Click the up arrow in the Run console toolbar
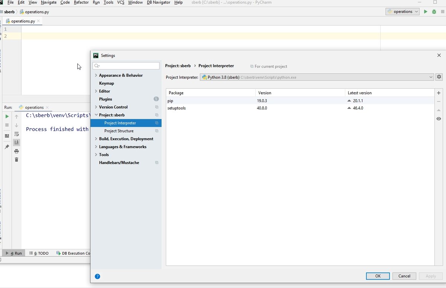This screenshot has height=288, width=446. pos(16,117)
